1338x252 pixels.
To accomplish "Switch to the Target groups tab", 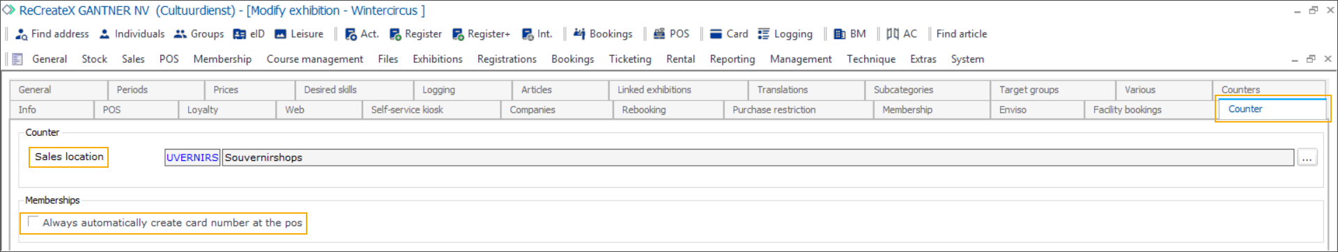I will click(x=1053, y=90).
